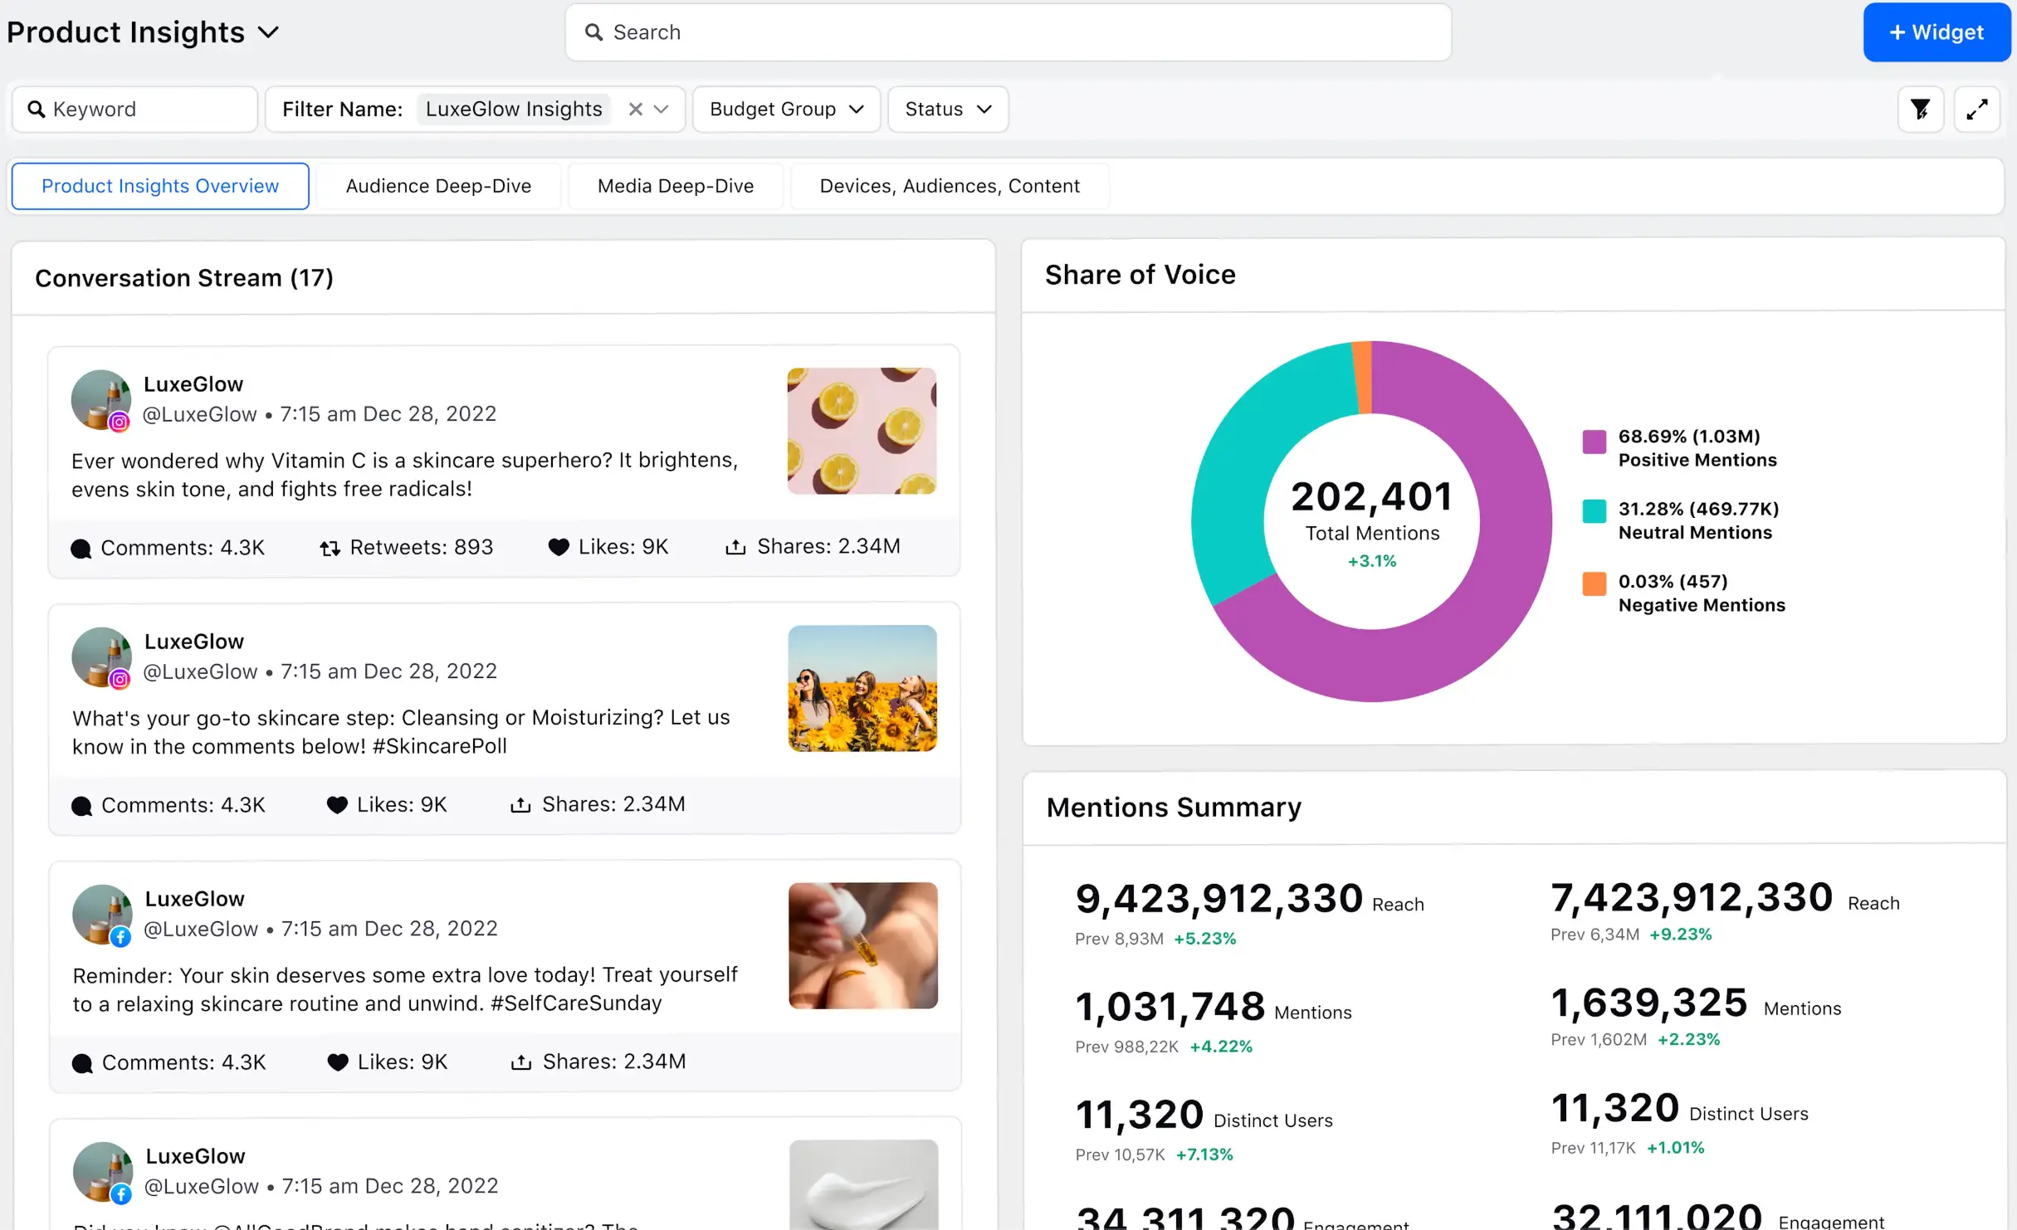Viewport: 2017px width, 1230px height.
Task: Switch to the Audience Deep-Dive tab
Action: click(438, 186)
